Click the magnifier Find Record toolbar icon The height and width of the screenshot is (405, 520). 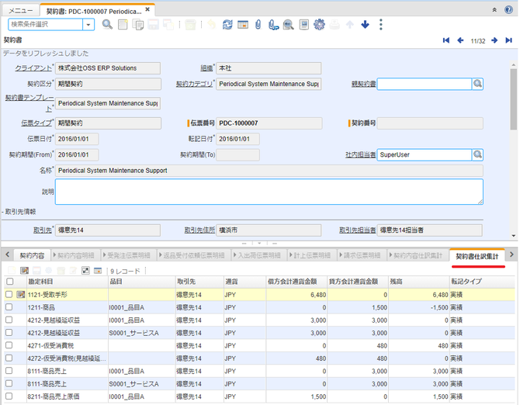tap(107, 25)
